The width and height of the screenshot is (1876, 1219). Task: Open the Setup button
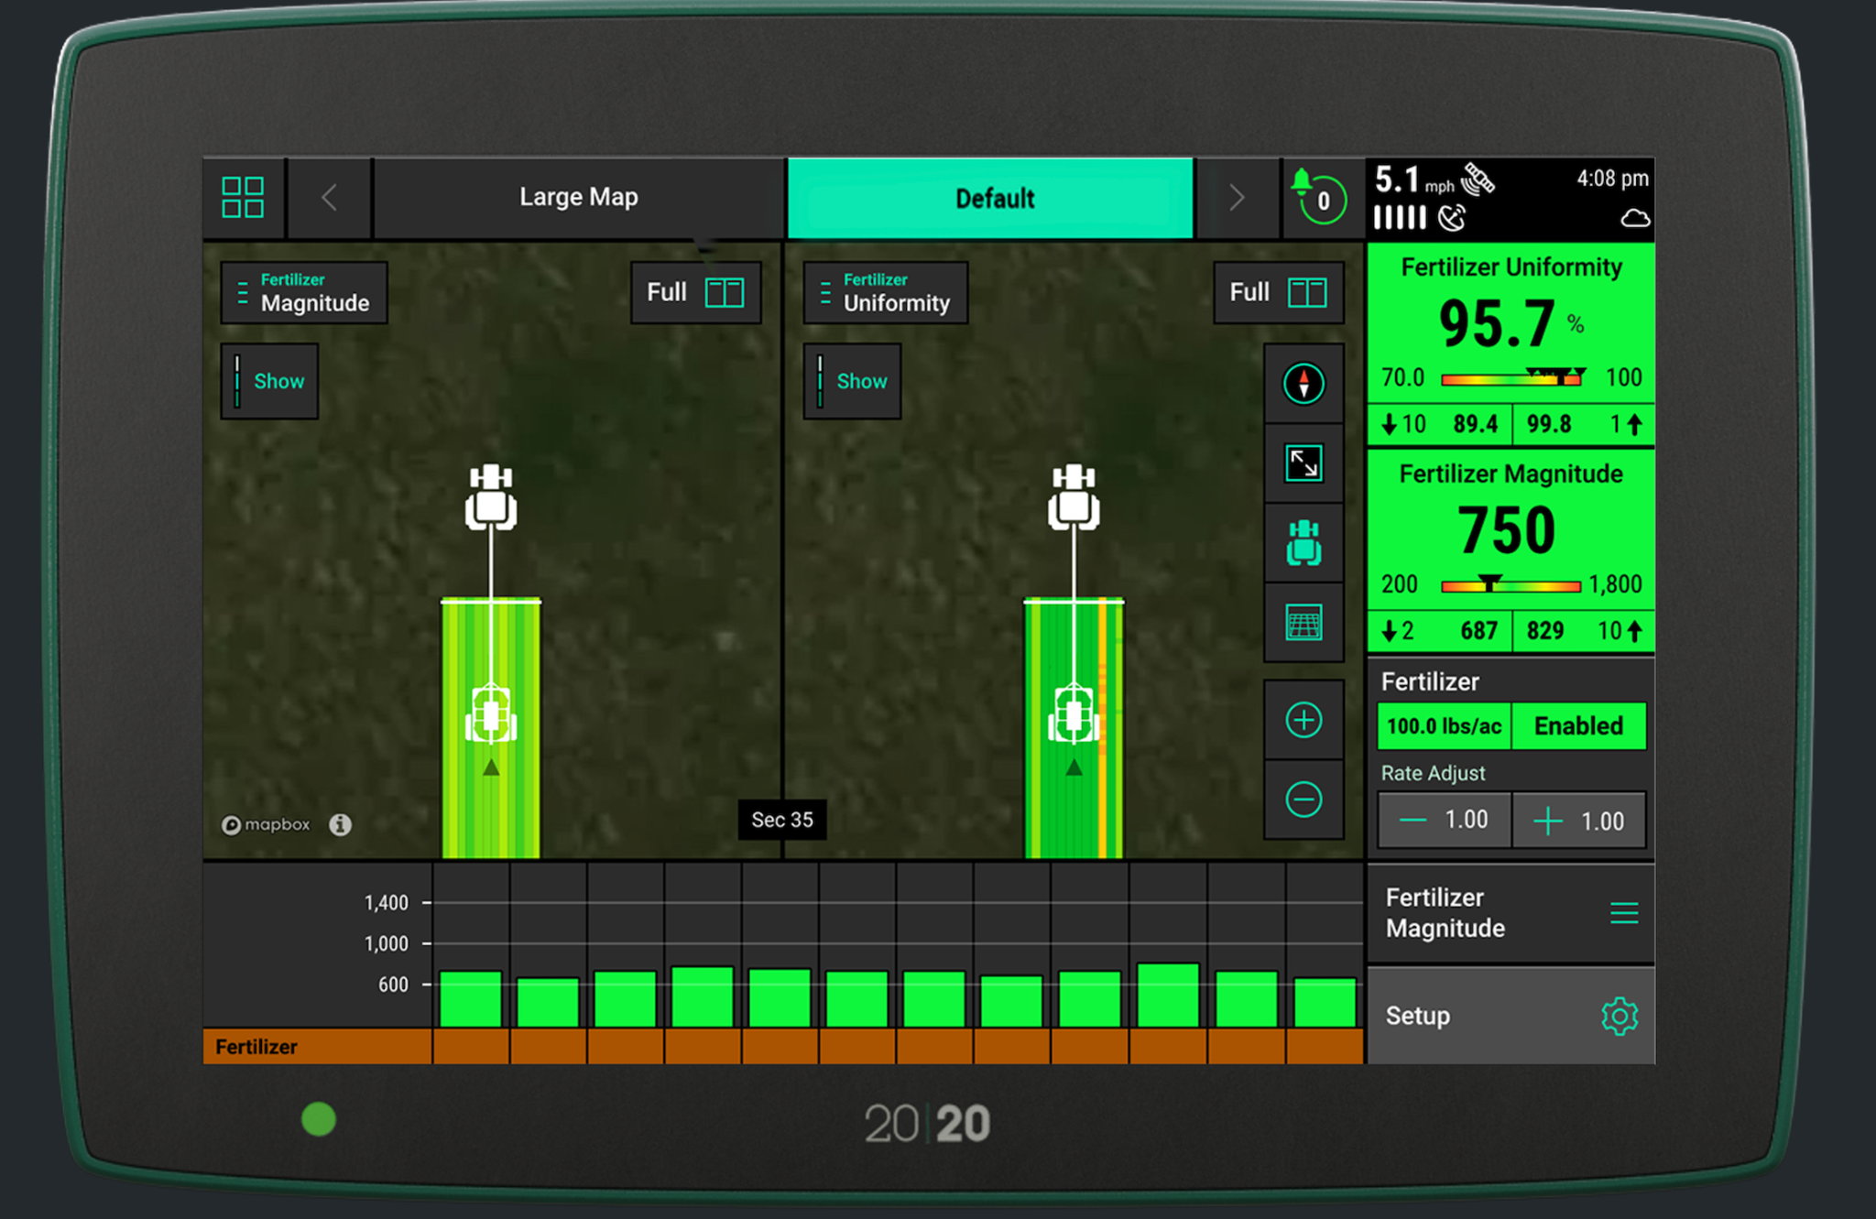tap(1511, 1016)
